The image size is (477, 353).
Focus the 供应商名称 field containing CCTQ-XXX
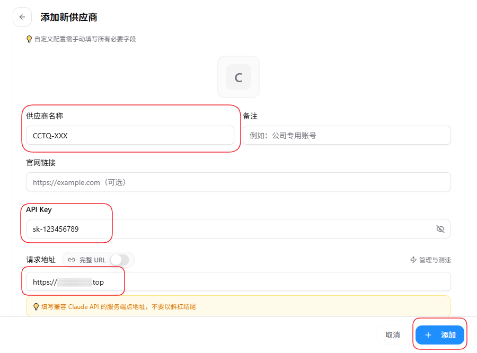[130, 135]
